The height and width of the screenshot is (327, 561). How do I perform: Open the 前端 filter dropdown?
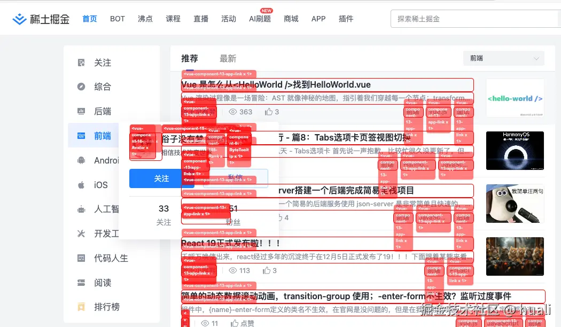[x=503, y=58]
